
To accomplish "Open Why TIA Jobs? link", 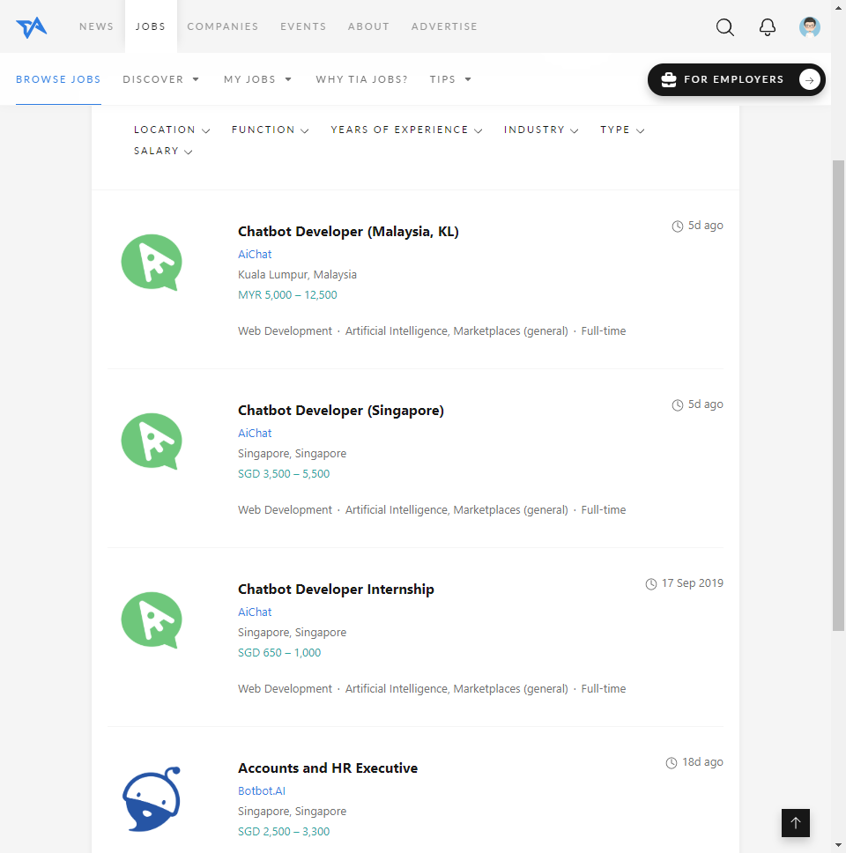I will (x=362, y=79).
